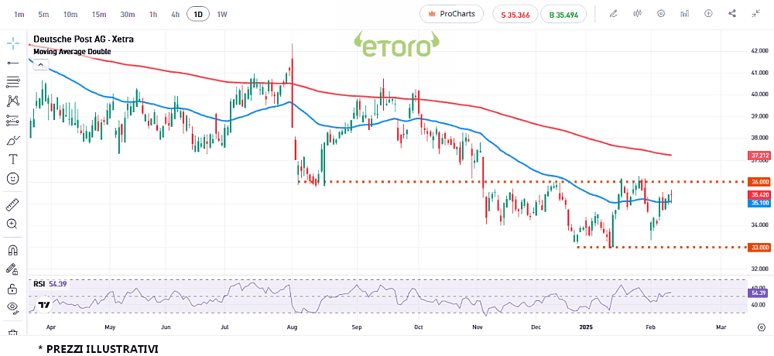Open the Fibonacci lines drawing tool
The image size is (774, 356).
pyautogui.click(x=12, y=82)
